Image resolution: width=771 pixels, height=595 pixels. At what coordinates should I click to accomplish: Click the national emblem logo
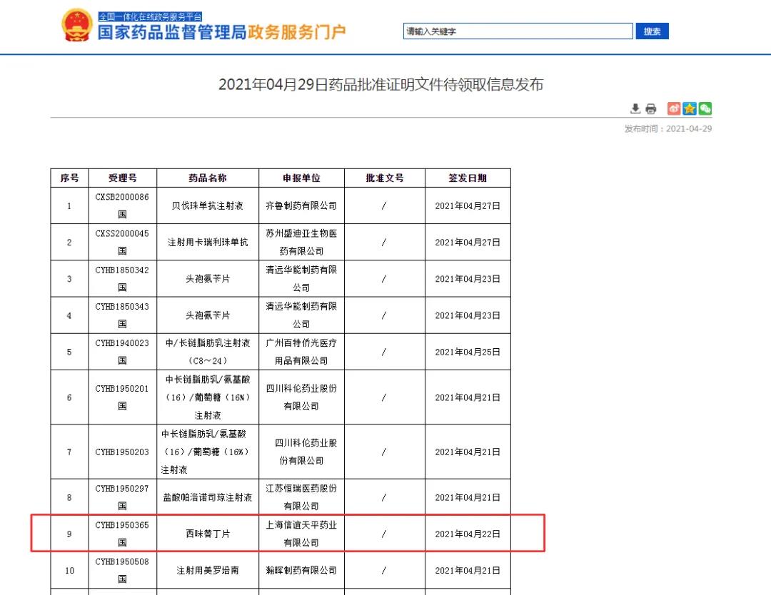tap(77, 26)
